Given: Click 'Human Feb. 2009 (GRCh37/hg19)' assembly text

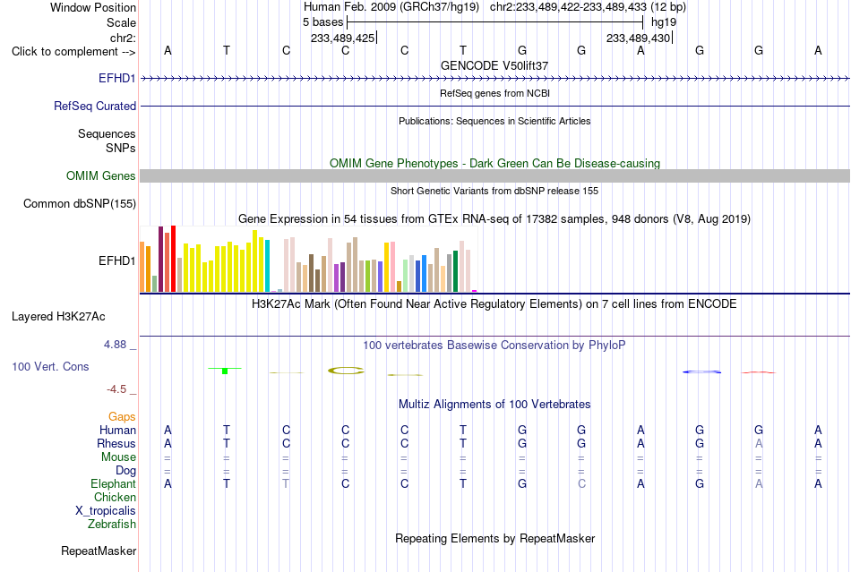Looking at the screenshot, I should [x=391, y=7].
